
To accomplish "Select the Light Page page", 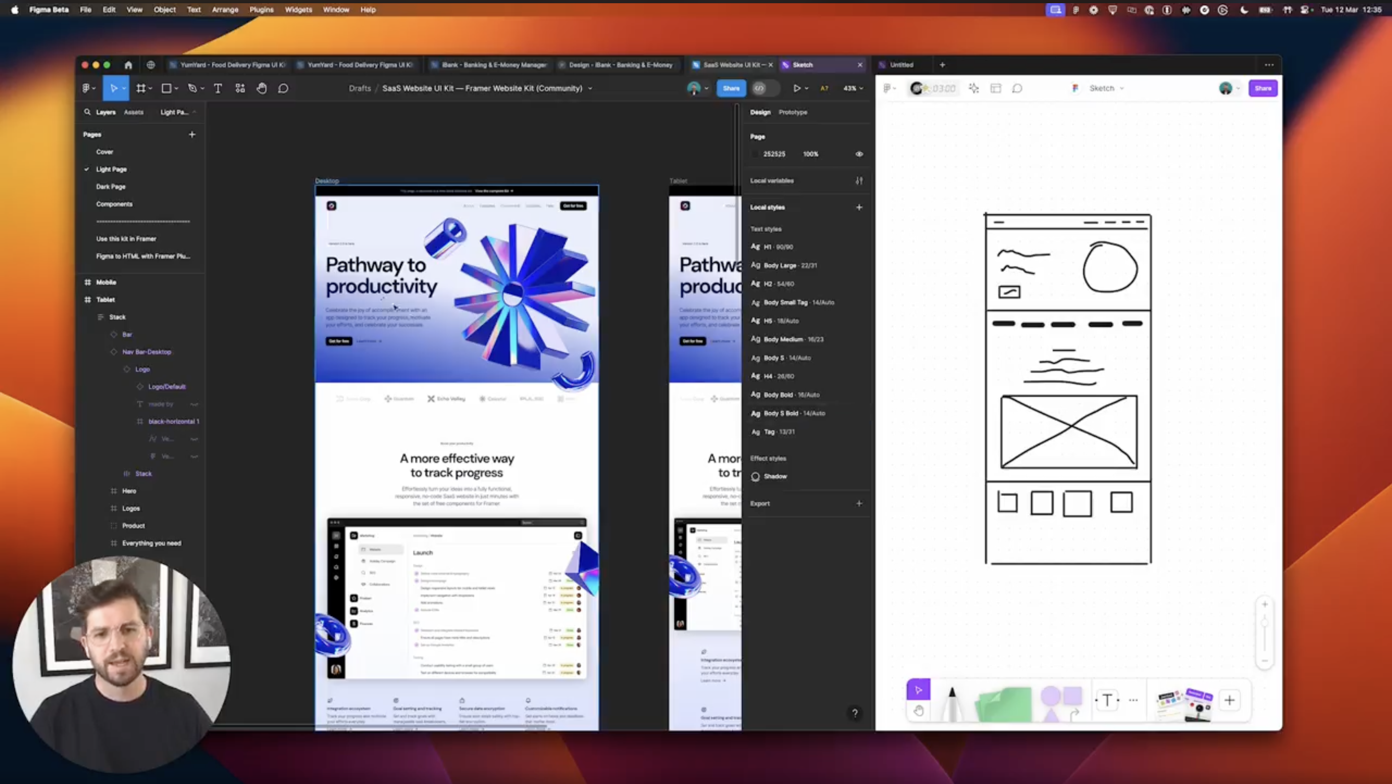I will point(111,169).
